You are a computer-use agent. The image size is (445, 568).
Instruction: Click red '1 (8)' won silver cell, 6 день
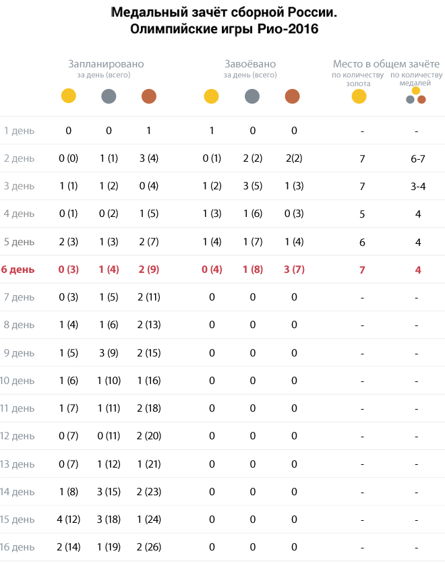click(253, 270)
